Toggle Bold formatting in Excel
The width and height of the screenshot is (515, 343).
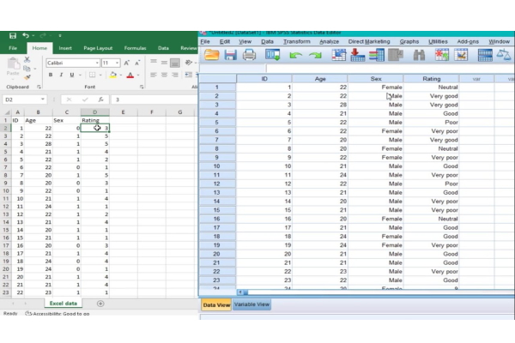[x=51, y=75]
